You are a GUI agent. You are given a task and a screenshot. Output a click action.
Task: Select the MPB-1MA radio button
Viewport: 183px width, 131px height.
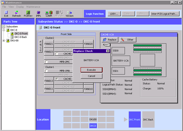(x=46, y=71)
